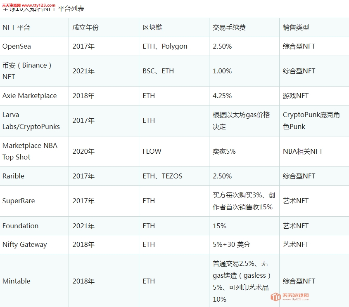Select ETH in the SuperRare row

[149, 201]
